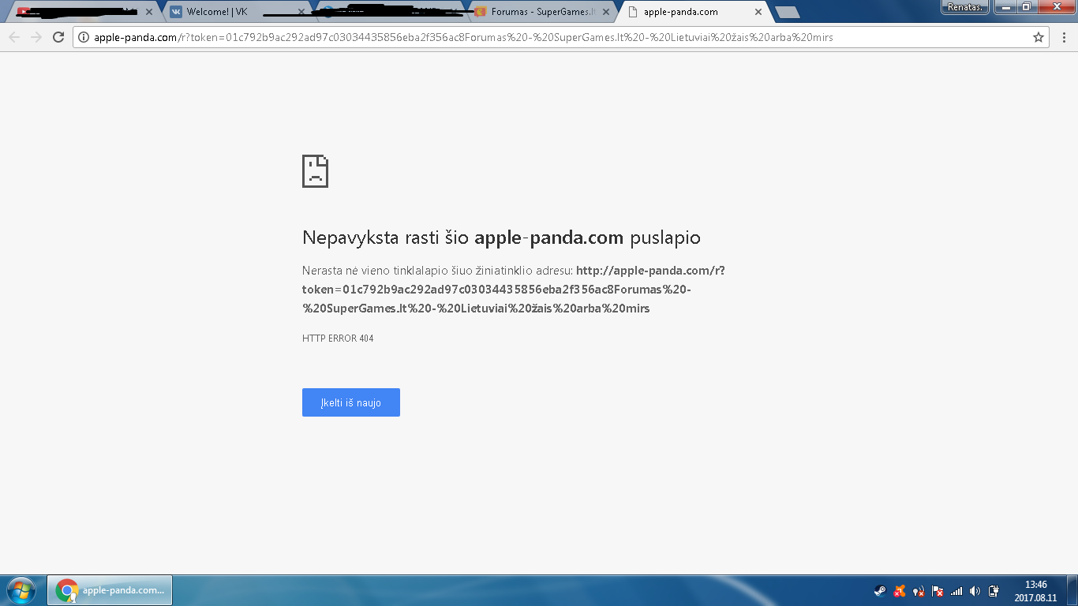This screenshot has height=606, width=1078.
Task: Open the volume speaker tray icon
Action: [975, 590]
